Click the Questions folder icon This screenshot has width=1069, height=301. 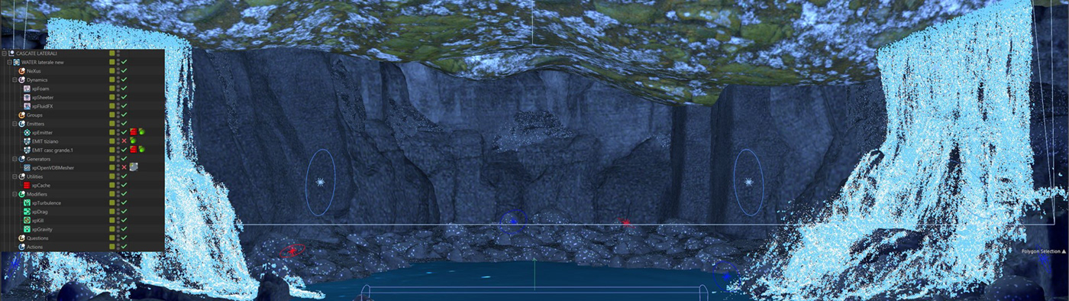[x=21, y=238]
